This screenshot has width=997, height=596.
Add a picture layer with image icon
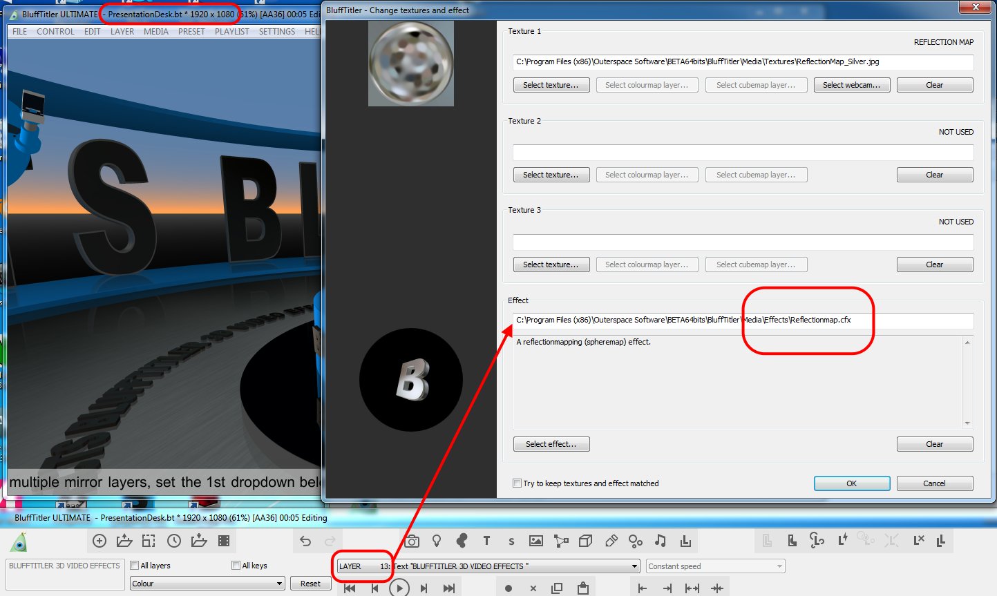[x=536, y=541]
